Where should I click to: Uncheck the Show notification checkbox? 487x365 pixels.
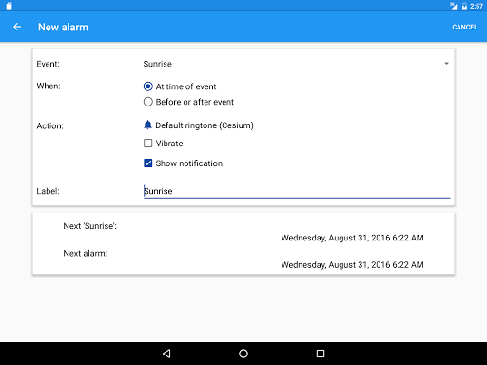pos(148,163)
